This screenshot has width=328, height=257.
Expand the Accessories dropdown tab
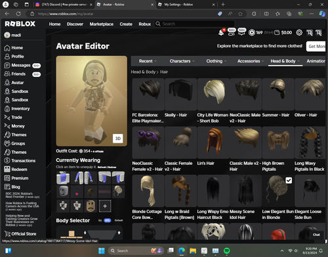tap(251, 61)
